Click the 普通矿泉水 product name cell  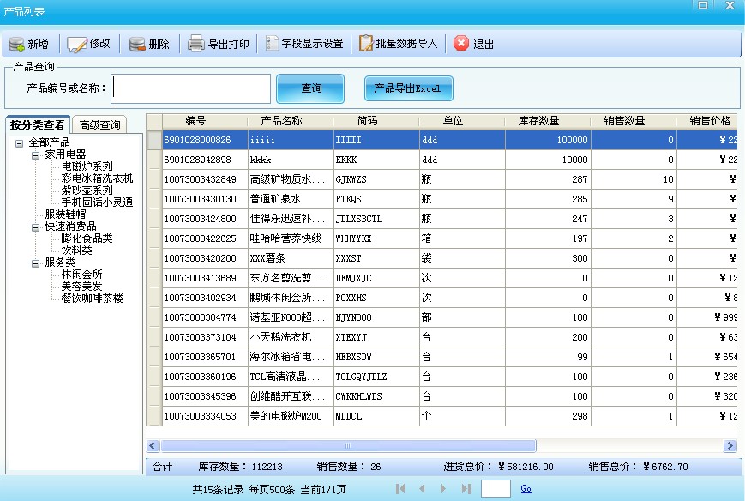[291, 199]
